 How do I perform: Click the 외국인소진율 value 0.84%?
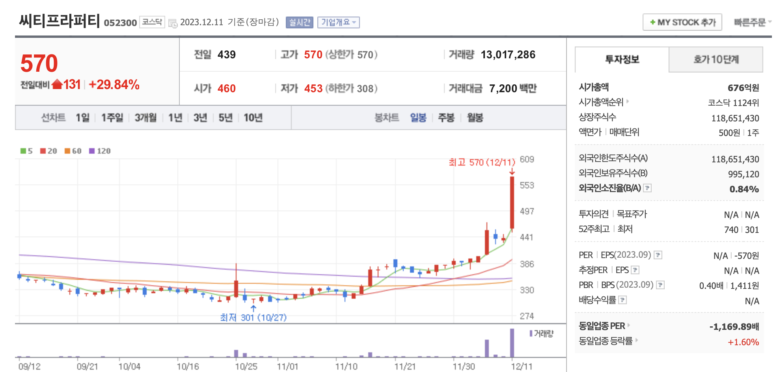click(x=744, y=189)
